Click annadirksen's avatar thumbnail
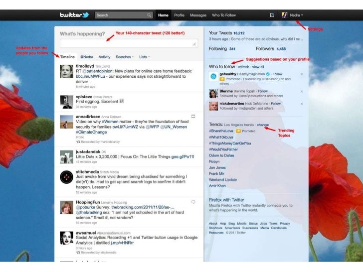 66,122
